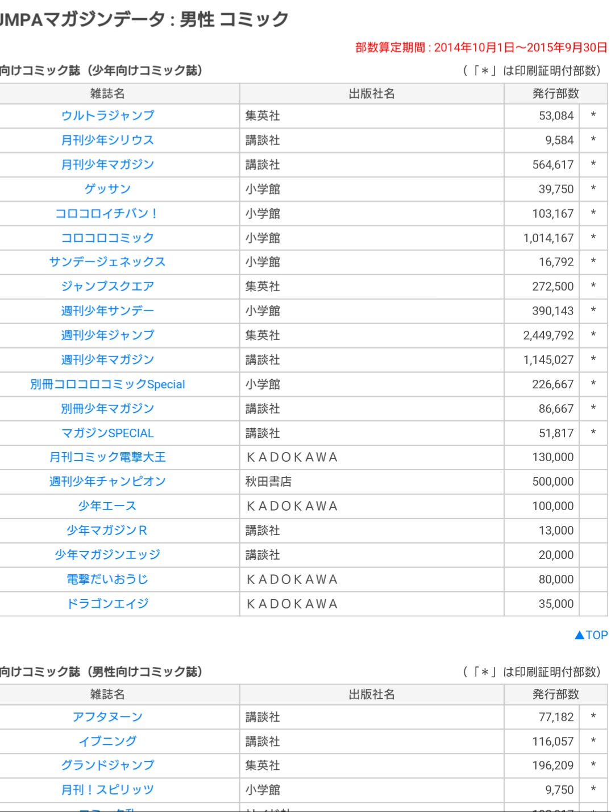Open the ウルトラジャンプ magazine link

pos(107,115)
